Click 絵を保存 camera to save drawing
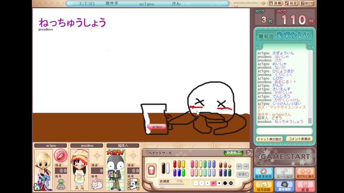Screen dimensions: 344x193 click(284, 186)
